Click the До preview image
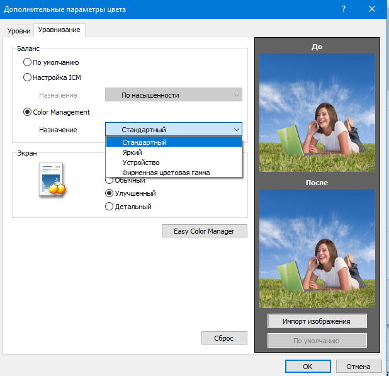 [317, 113]
